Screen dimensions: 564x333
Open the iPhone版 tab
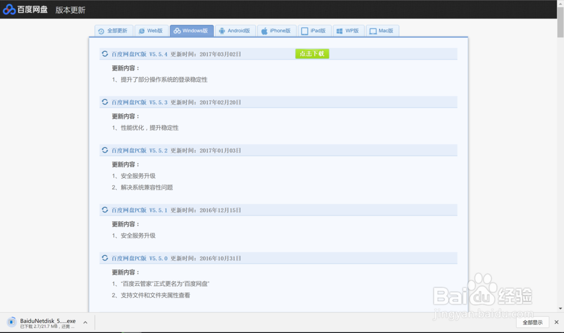click(x=276, y=31)
